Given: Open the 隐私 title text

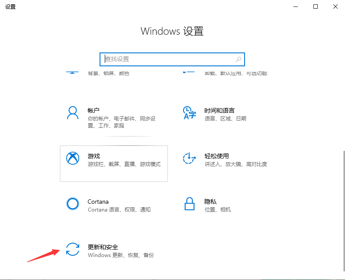Looking at the screenshot, I should (210, 202).
